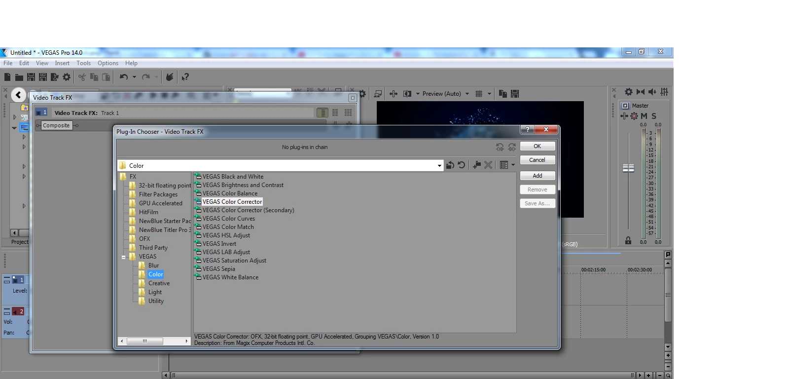The image size is (789, 379).
Task: Collapse the VEGAS folder in FX tree
Action: tap(123, 257)
